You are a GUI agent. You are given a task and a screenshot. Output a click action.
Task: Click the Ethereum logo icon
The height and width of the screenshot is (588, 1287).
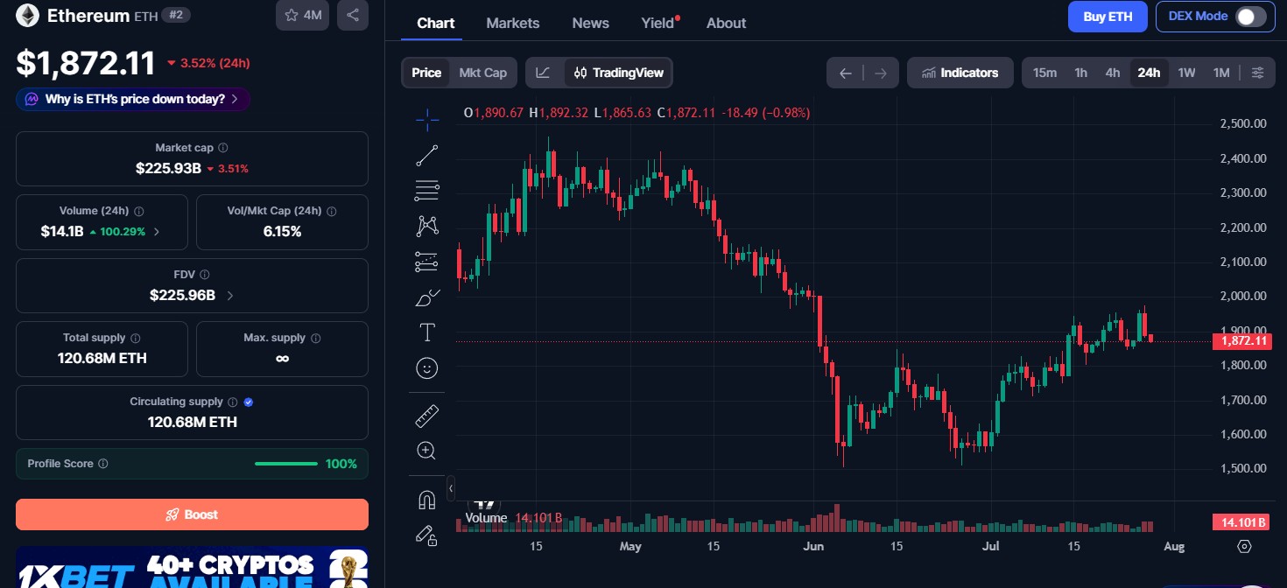click(27, 16)
